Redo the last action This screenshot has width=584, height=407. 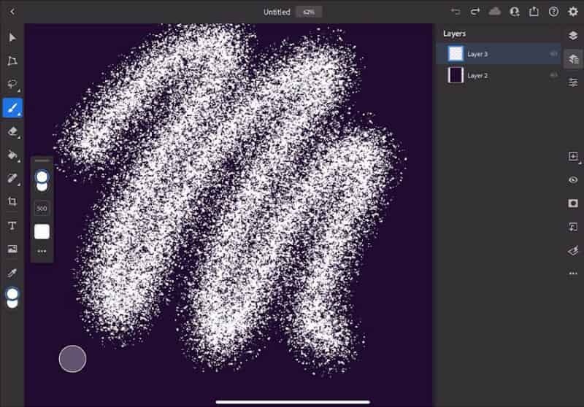[x=475, y=12]
